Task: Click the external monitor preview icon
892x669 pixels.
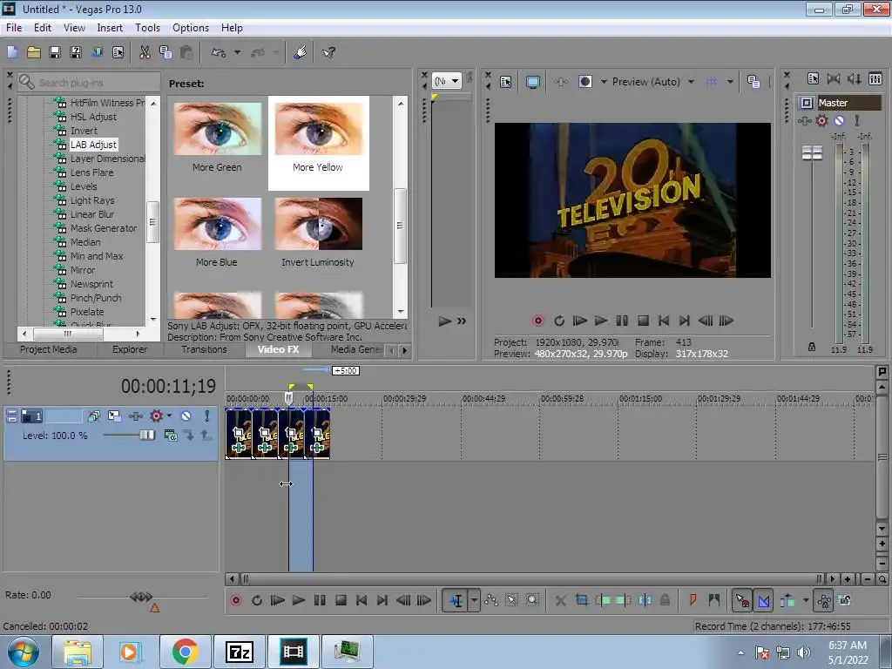Action: click(x=532, y=82)
